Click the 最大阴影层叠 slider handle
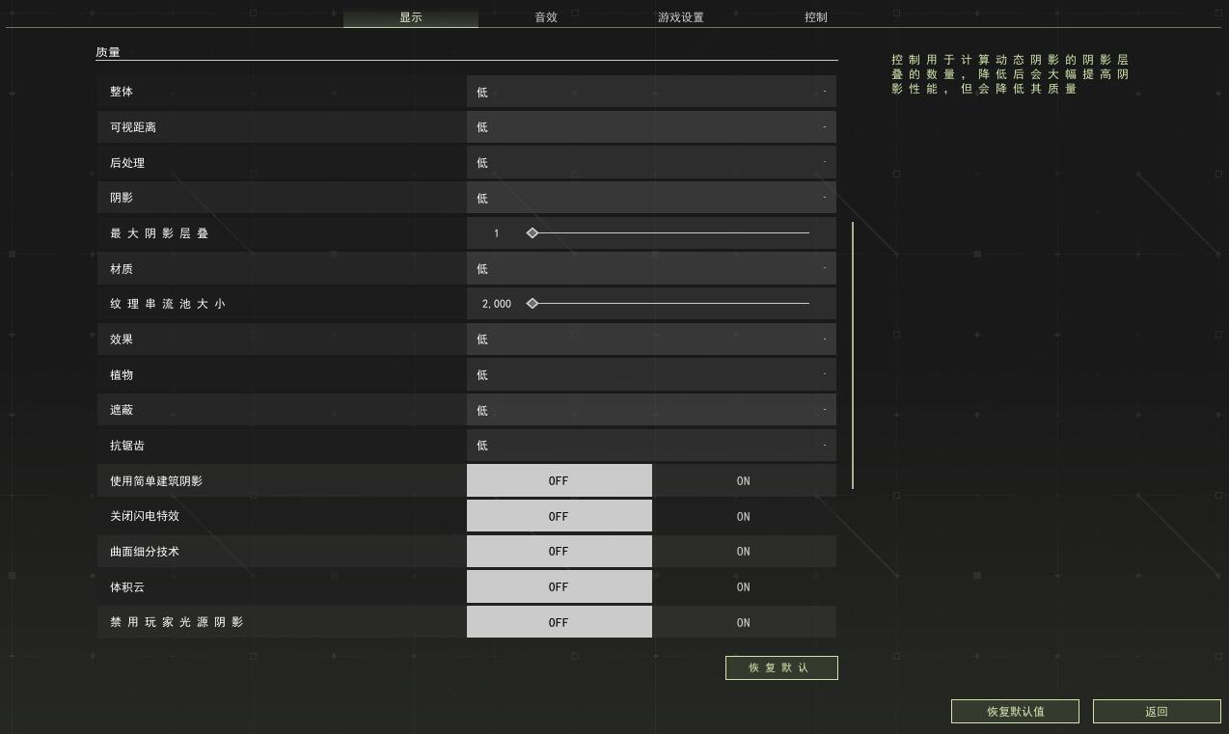1229x734 pixels. click(x=533, y=233)
